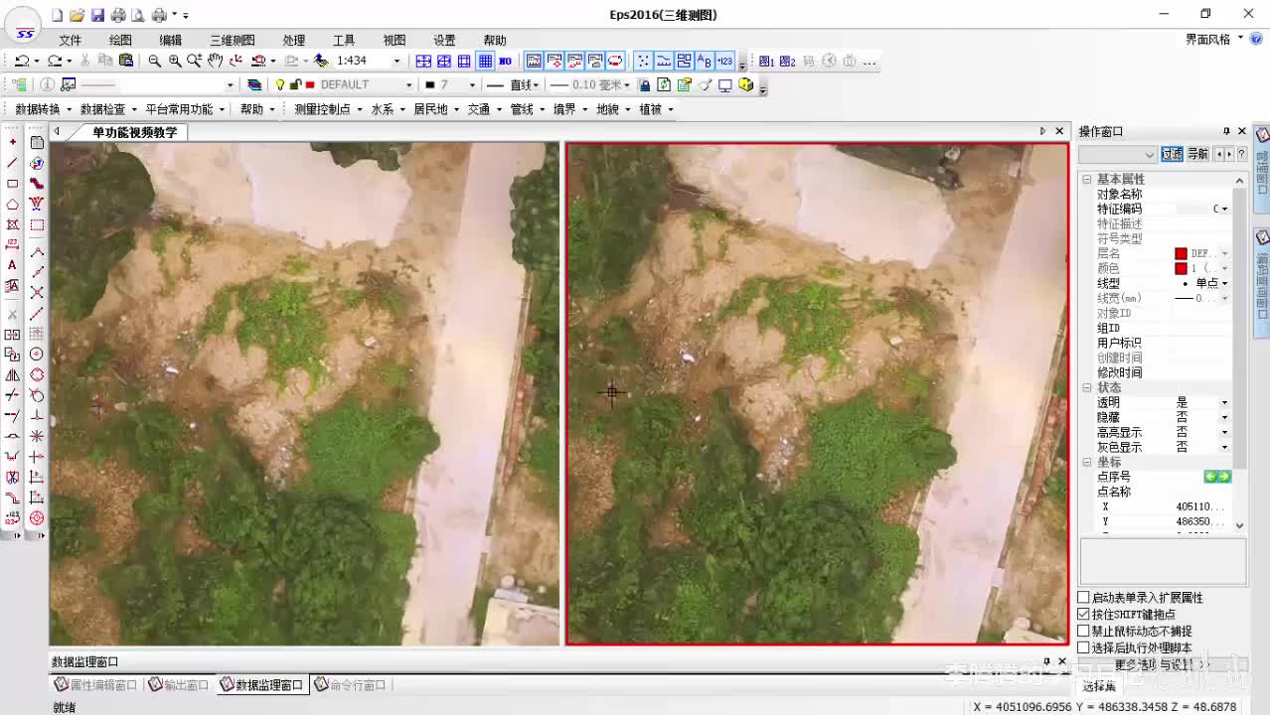Open the 隐藏 value dropdown
The image size is (1270, 715).
click(1224, 417)
